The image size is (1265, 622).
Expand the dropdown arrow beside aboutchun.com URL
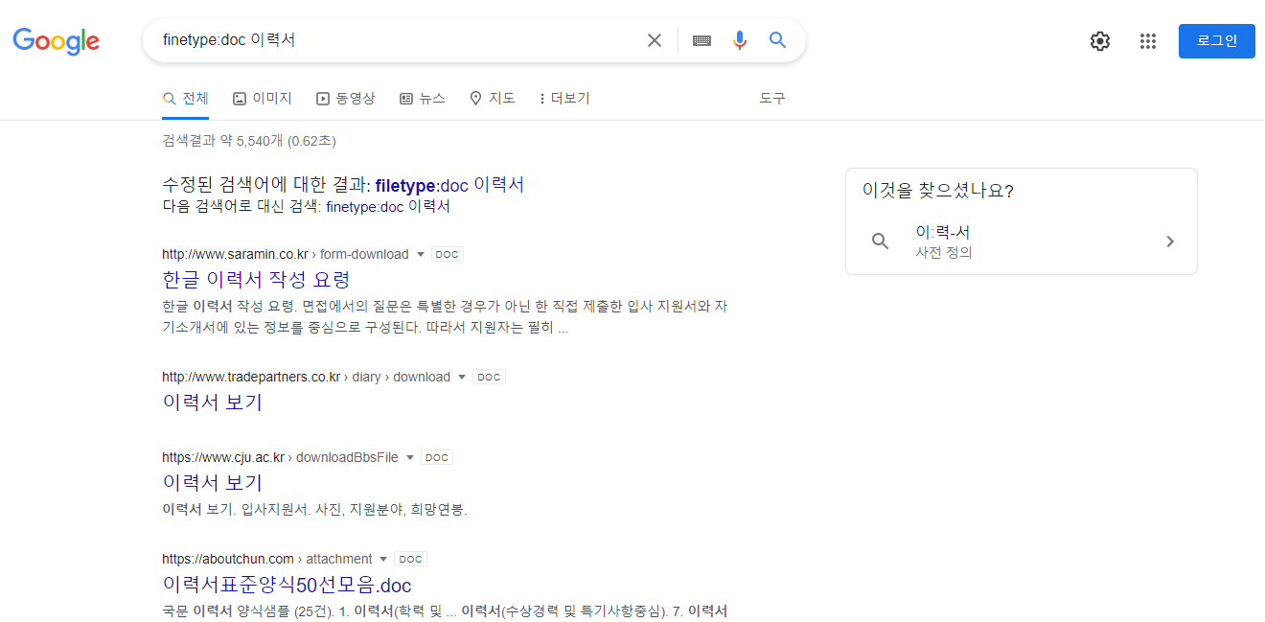[383, 560]
